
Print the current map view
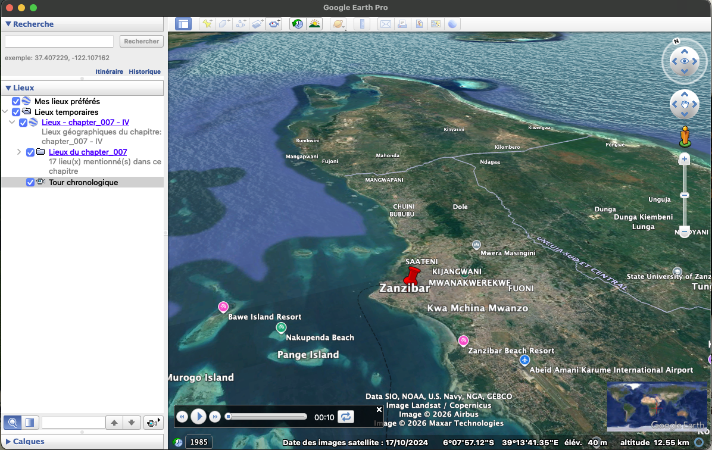pos(404,23)
